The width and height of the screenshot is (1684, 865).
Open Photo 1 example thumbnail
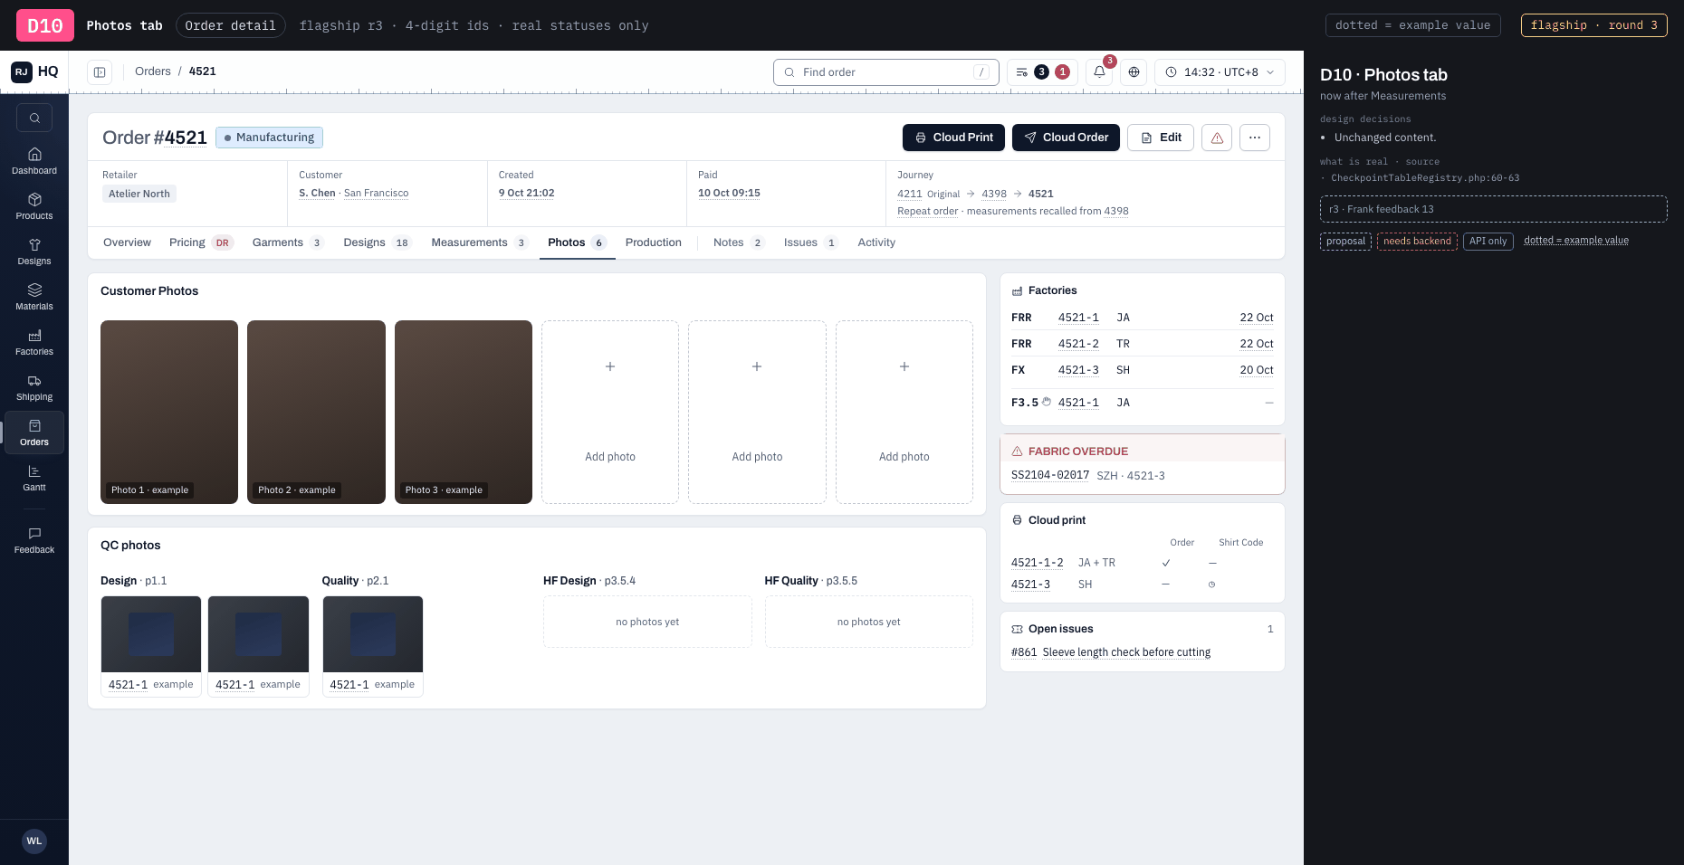(x=169, y=412)
